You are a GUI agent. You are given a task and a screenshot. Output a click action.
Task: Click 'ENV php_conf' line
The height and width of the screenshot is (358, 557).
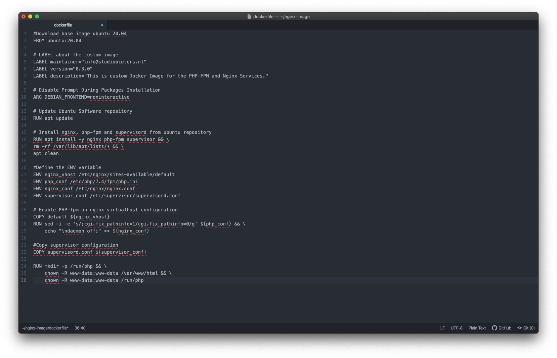pyautogui.click(x=86, y=182)
